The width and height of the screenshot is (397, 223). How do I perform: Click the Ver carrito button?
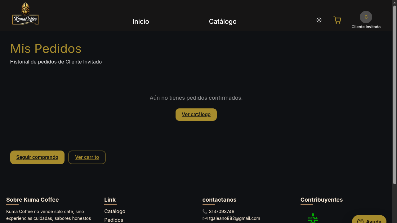(x=87, y=157)
